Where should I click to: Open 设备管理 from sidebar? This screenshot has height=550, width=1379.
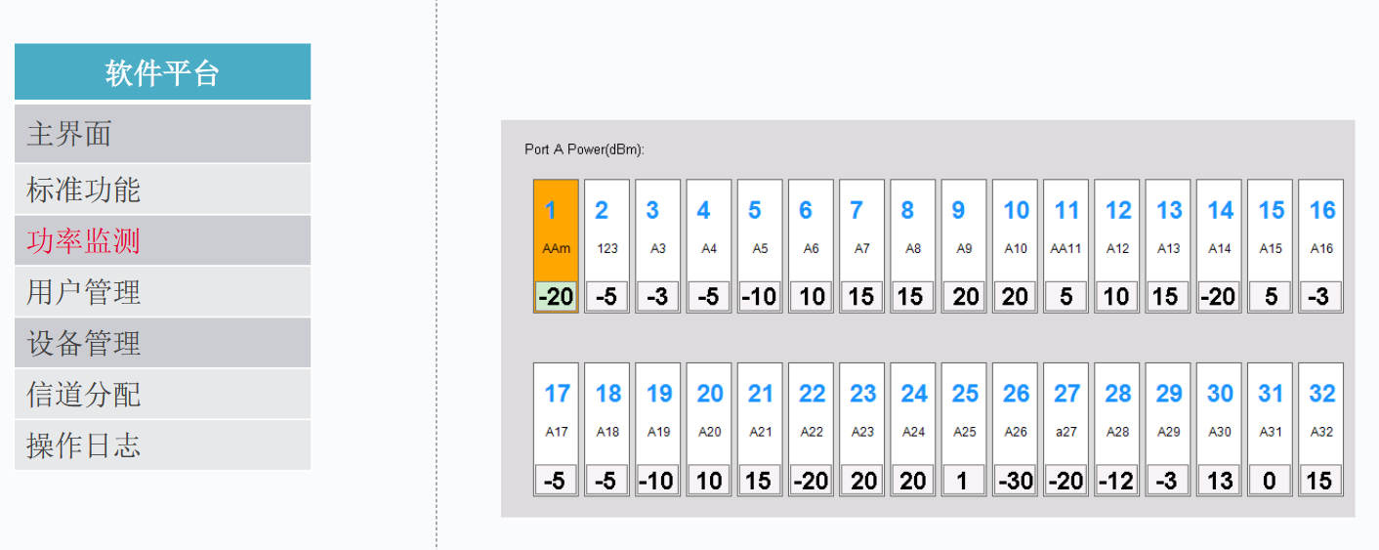pyautogui.click(x=162, y=343)
